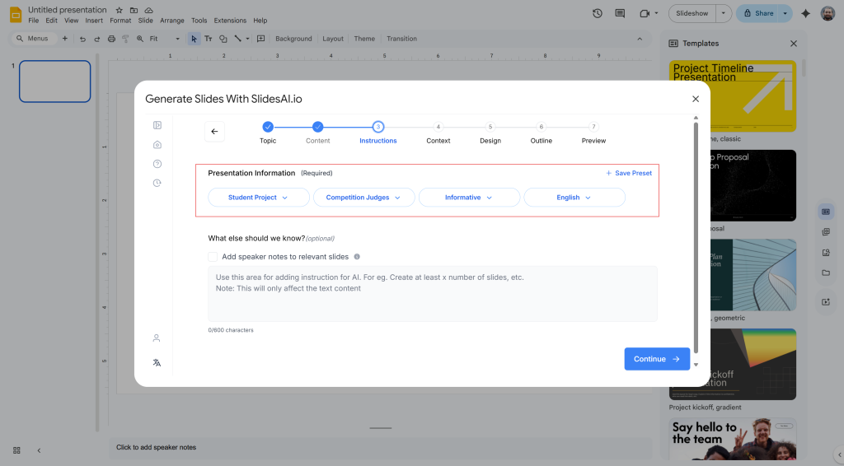The image size is (844, 466).
Task: Select the shape tool icon
Action: (223, 39)
